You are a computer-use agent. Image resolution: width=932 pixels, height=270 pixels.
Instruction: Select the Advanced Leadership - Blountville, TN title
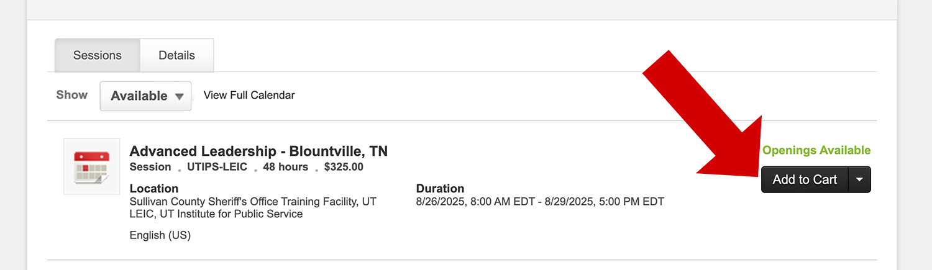258,151
